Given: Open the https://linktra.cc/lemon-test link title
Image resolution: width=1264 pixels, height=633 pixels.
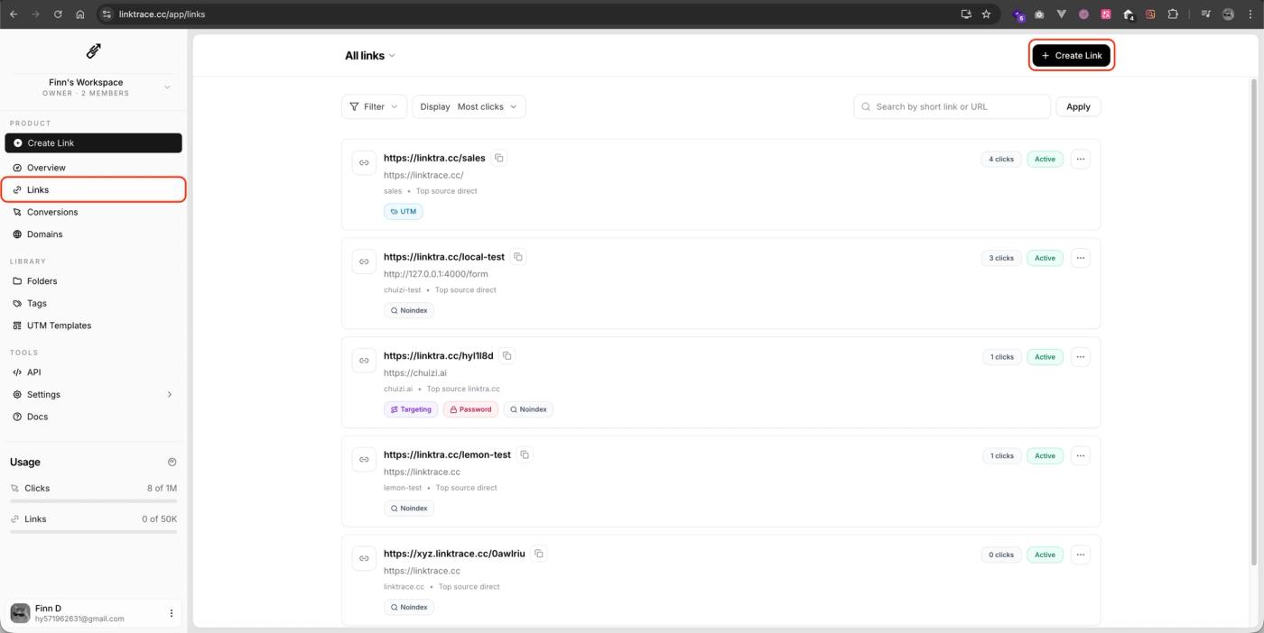Looking at the screenshot, I should pyautogui.click(x=447, y=454).
